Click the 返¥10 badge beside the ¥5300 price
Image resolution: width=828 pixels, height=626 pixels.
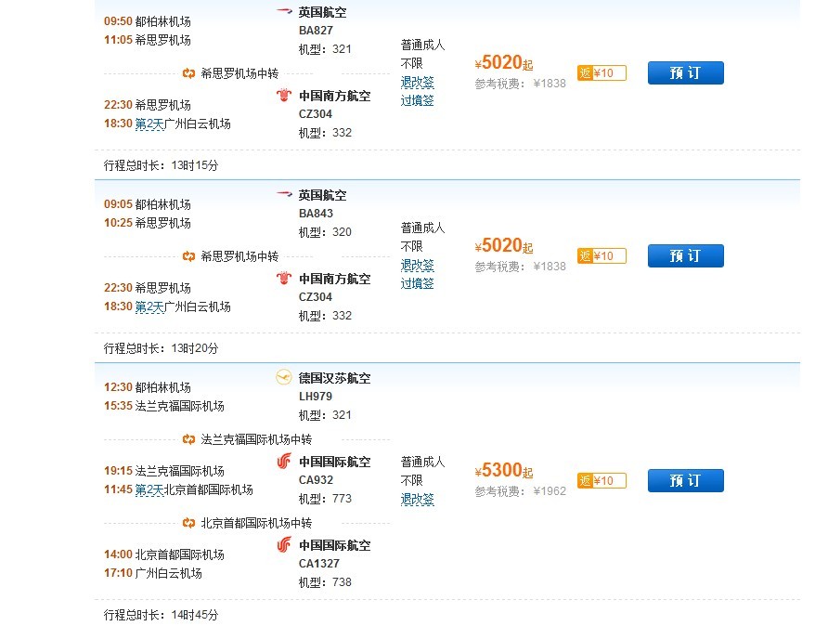click(602, 480)
